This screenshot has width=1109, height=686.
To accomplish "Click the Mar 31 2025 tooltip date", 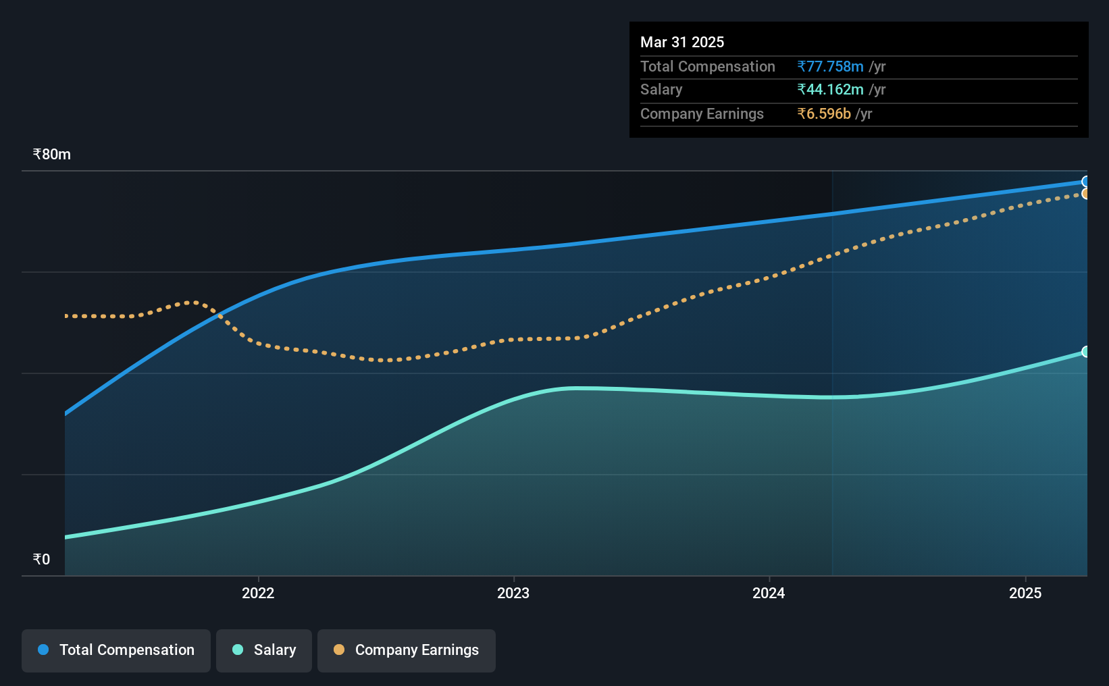I will click(x=682, y=42).
